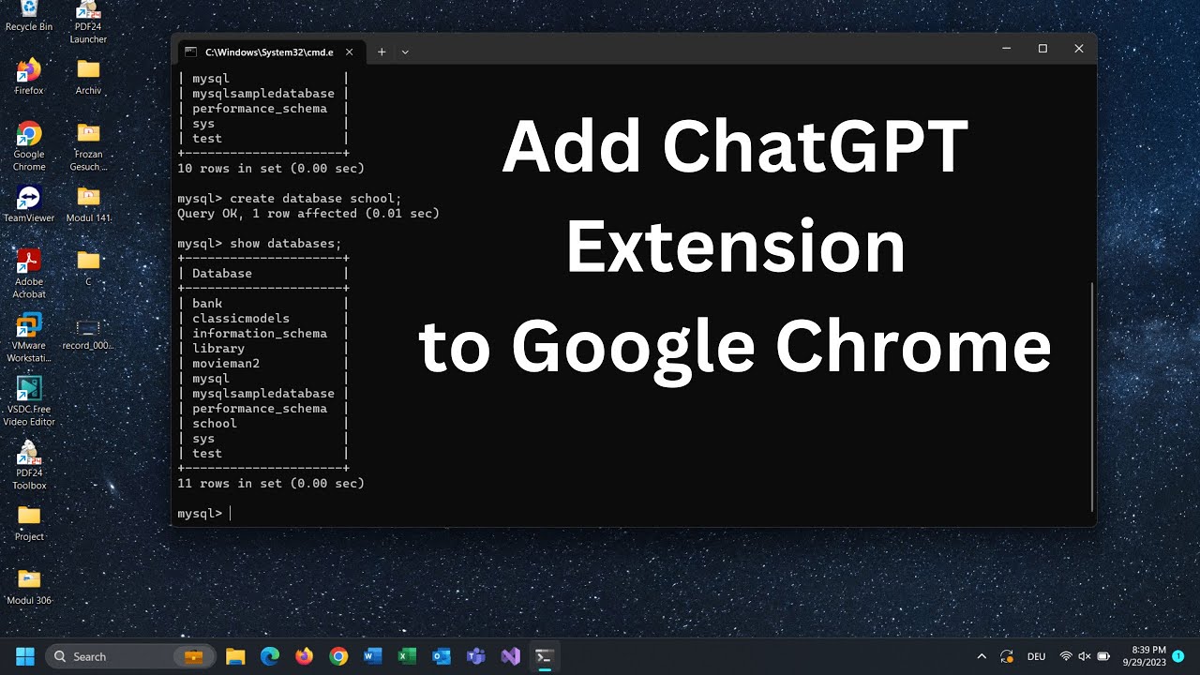Open Wi-Fi network settings in tray
This screenshot has height=675, width=1200.
point(1066,656)
